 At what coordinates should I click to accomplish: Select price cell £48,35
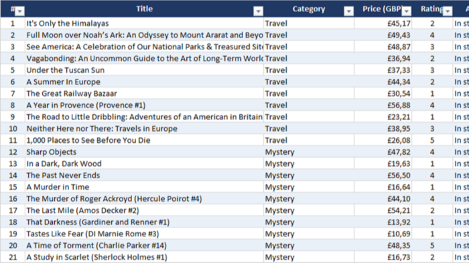[x=383, y=246]
